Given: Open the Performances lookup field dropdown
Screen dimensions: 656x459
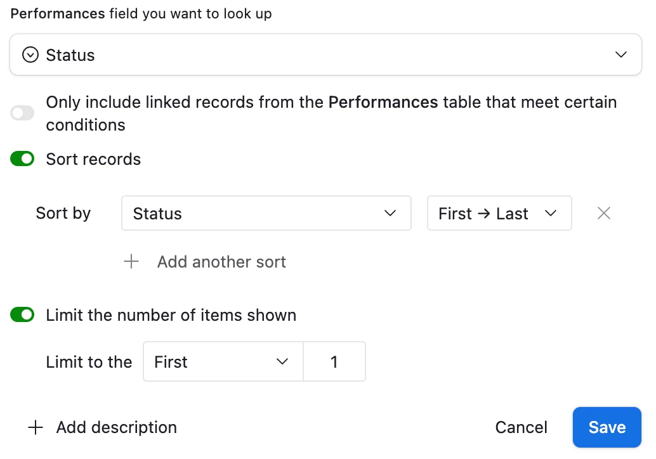Looking at the screenshot, I should point(325,55).
